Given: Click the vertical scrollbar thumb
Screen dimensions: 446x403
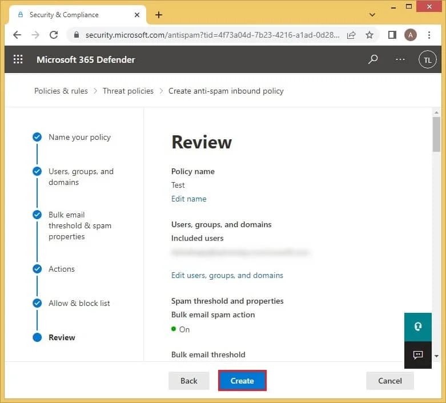Looking at the screenshot, I should (436, 134).
